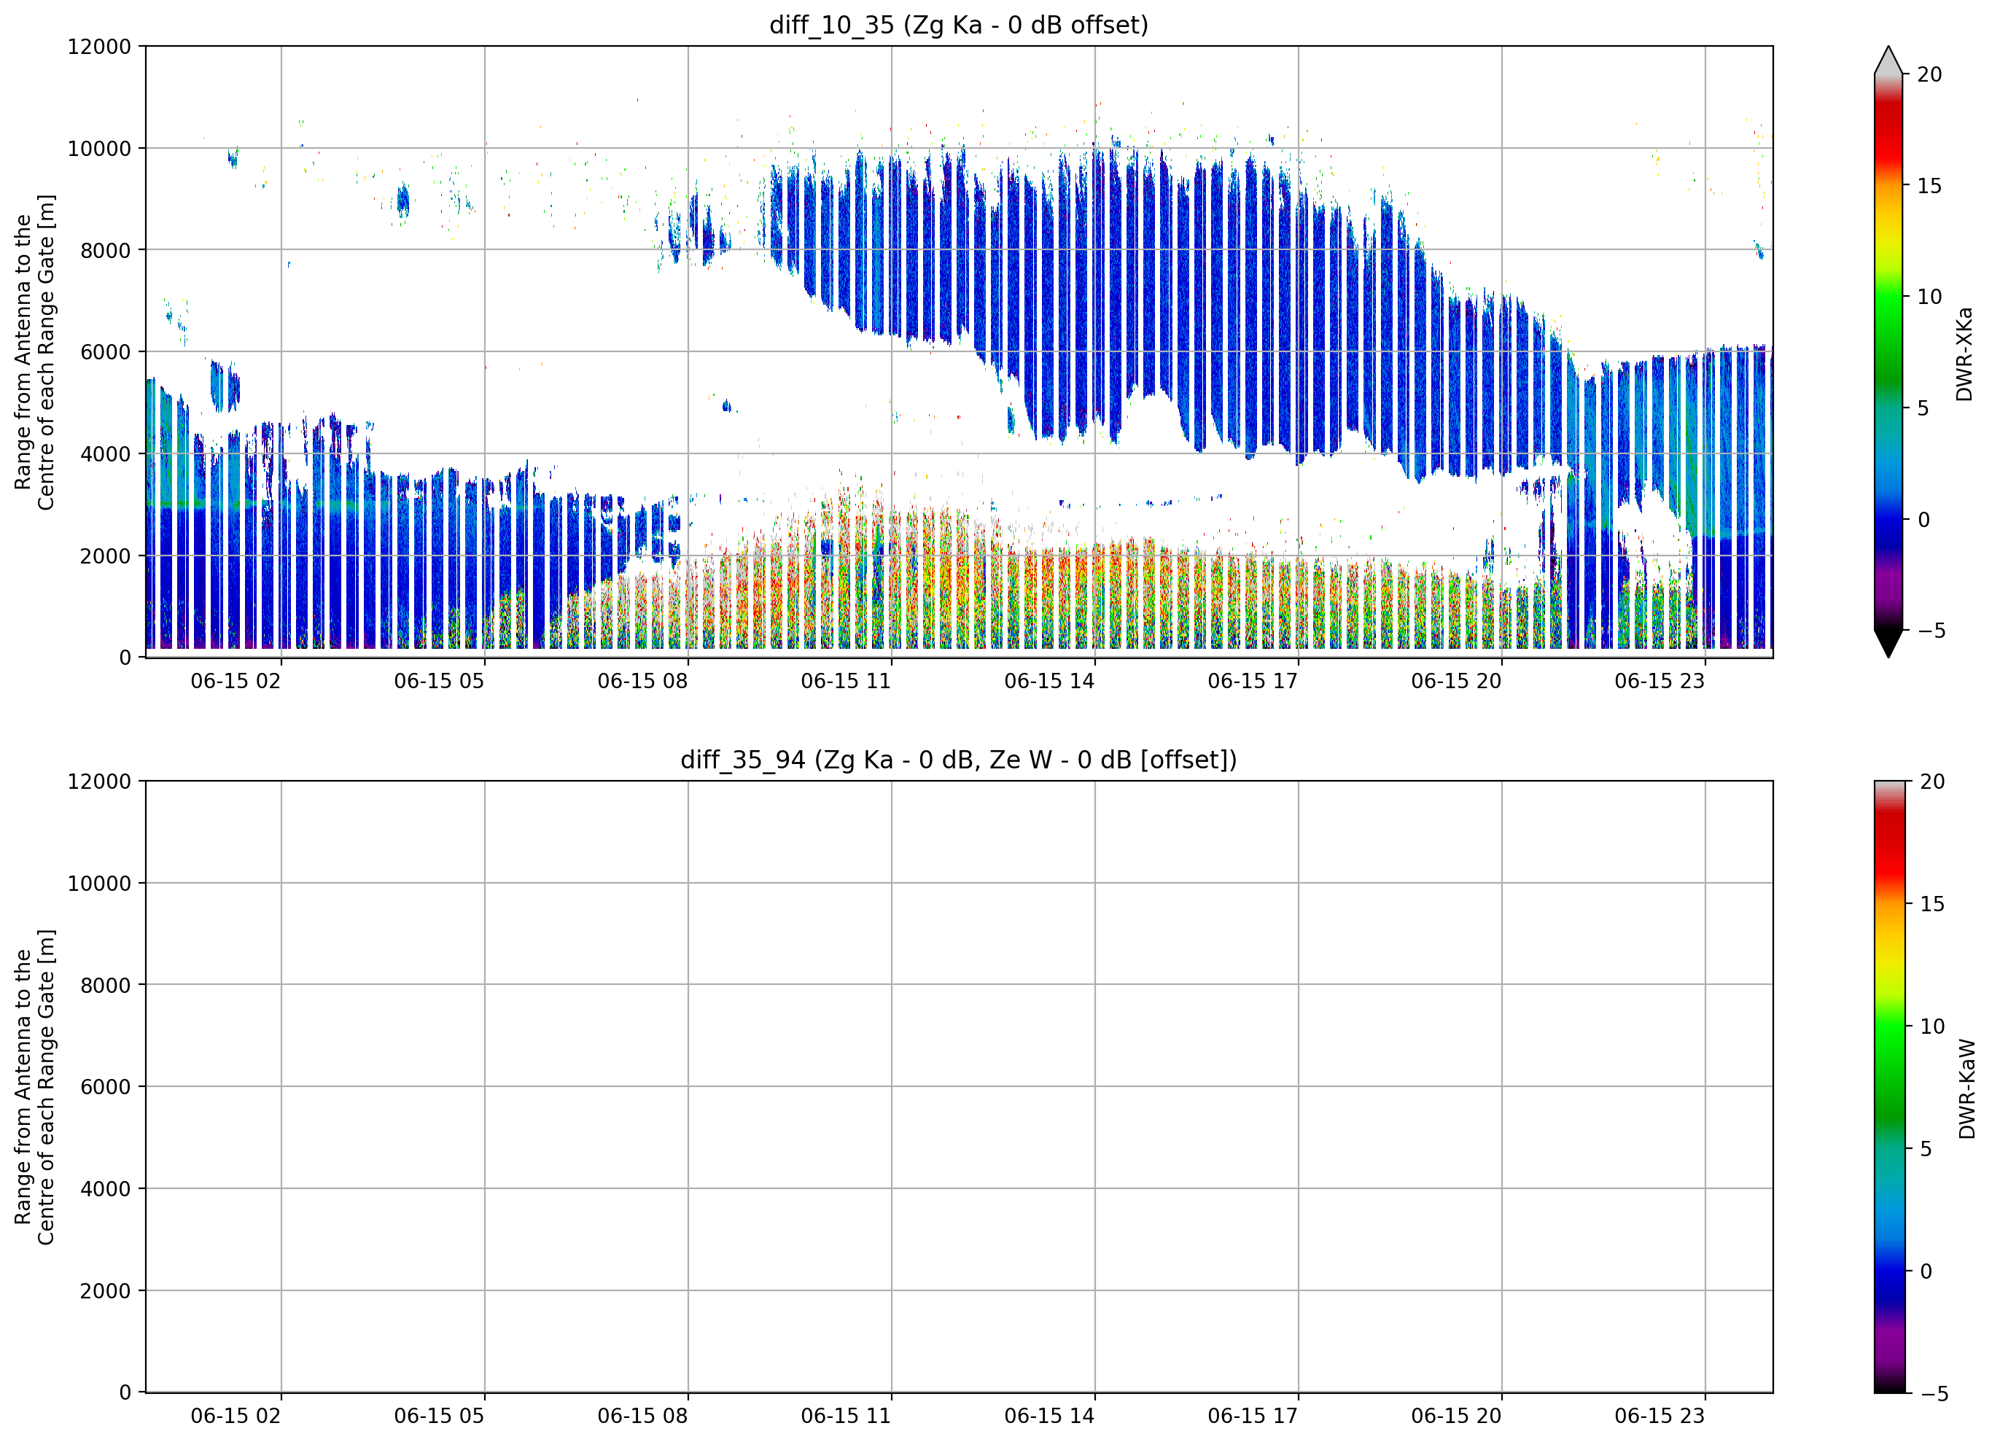The image size is (1992, 1442).
Task: Click the 2000 y-axis tick on top plot
Action: (x=106, y=556)
